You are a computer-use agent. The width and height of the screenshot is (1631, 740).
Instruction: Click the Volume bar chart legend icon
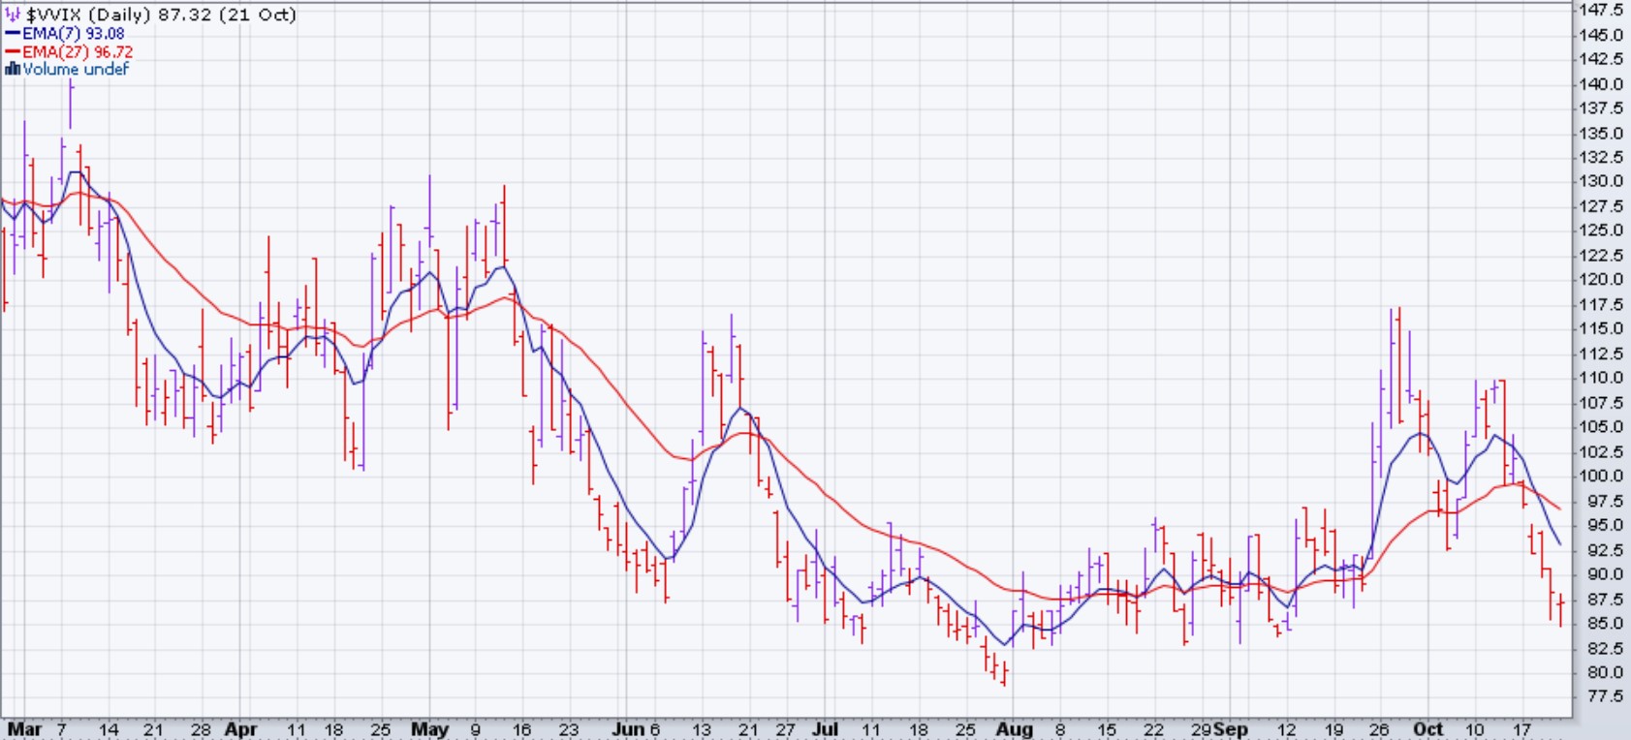click(13, 69)
